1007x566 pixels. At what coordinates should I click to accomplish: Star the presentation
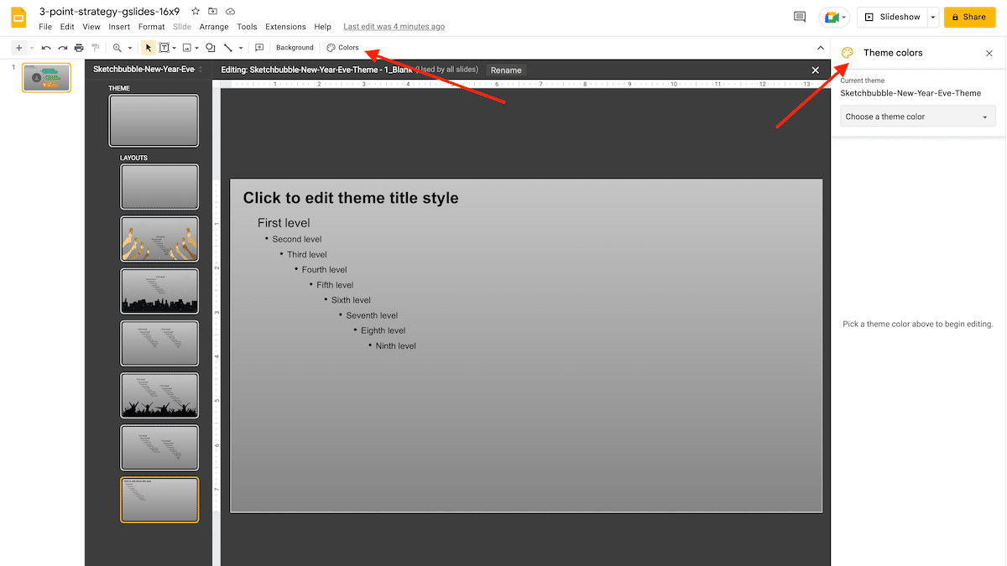coord(194,12)
